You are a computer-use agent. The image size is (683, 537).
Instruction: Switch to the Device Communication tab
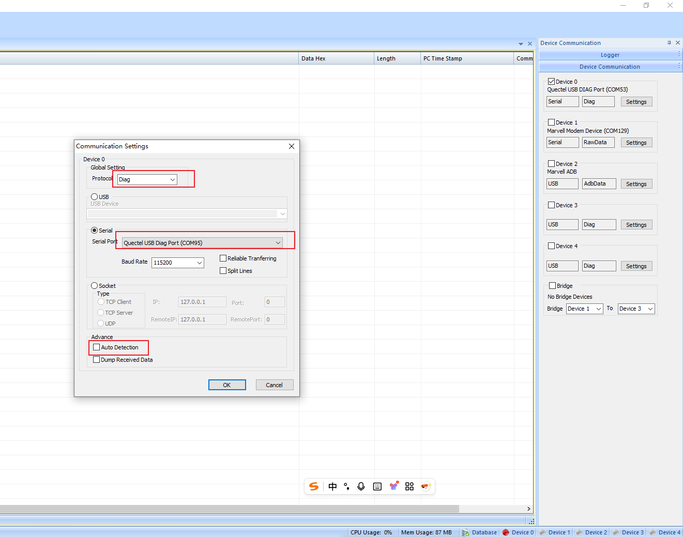point(610,67)
